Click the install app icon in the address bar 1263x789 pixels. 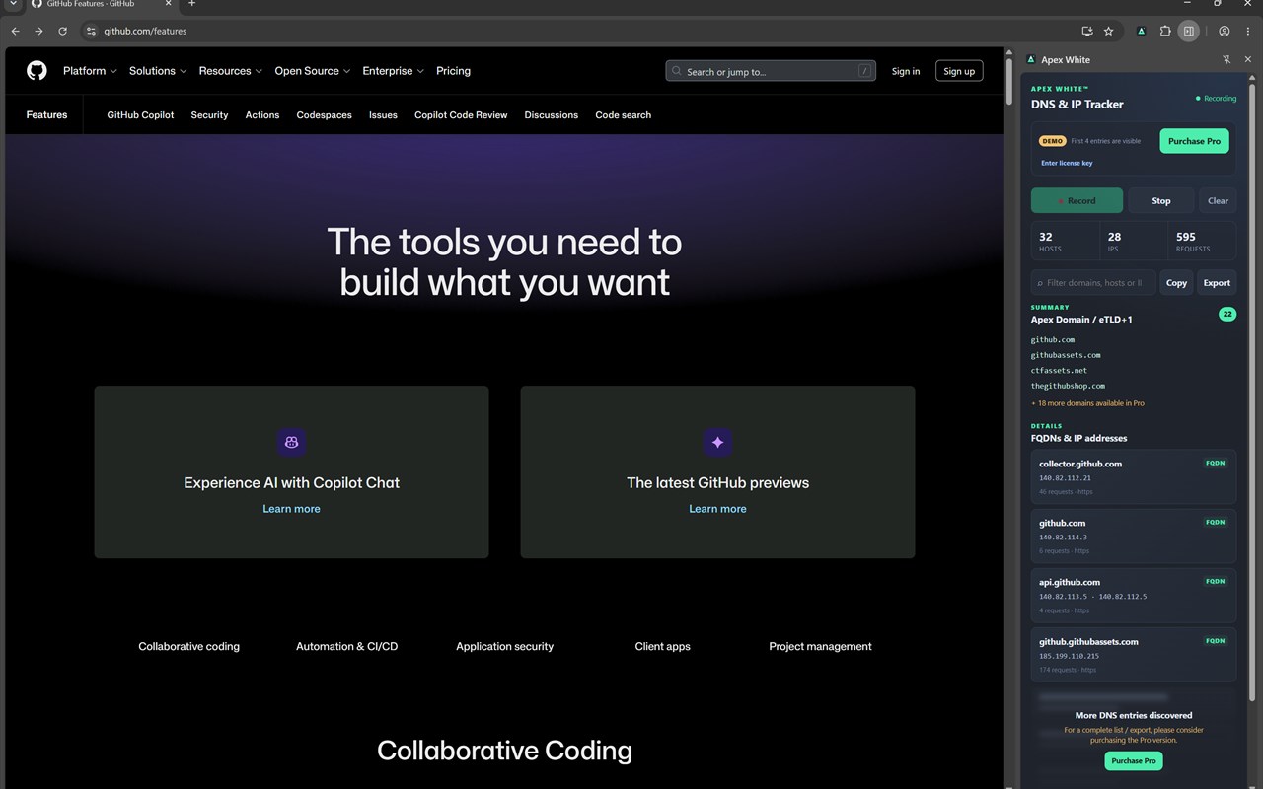coord(1087,31)
